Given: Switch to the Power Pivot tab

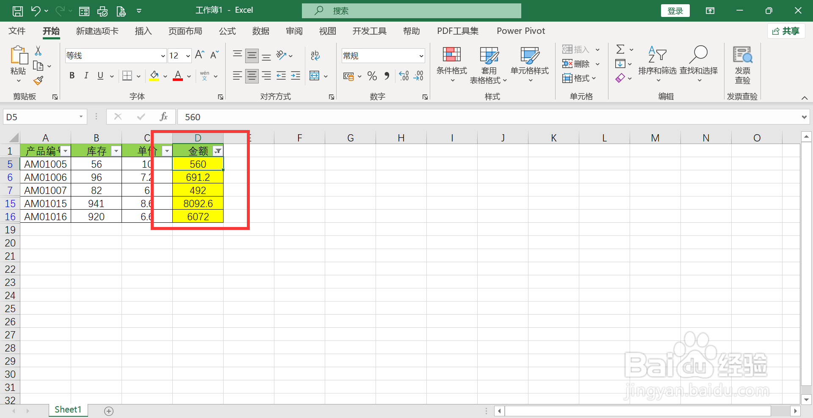Looking at the screenshot, I should point(521,31).
